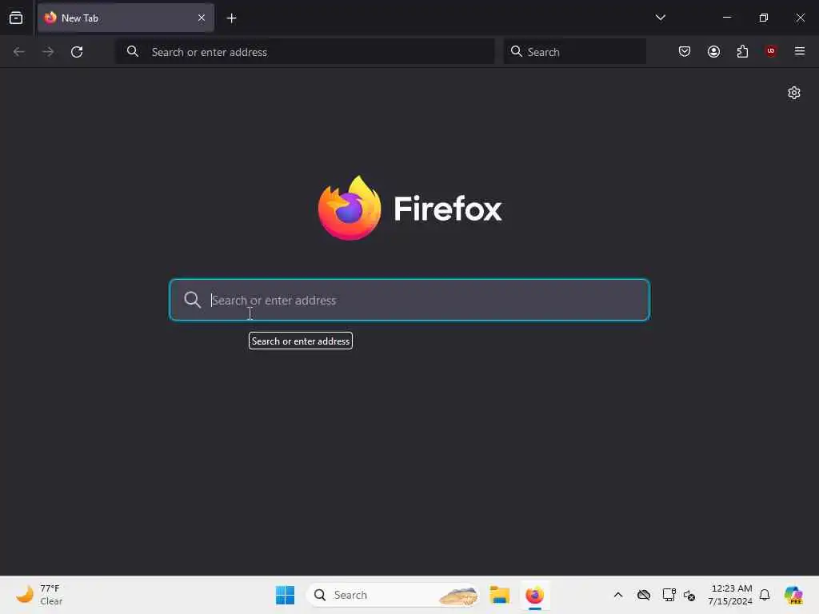Click the taskbar Search box

pos(394,595)
